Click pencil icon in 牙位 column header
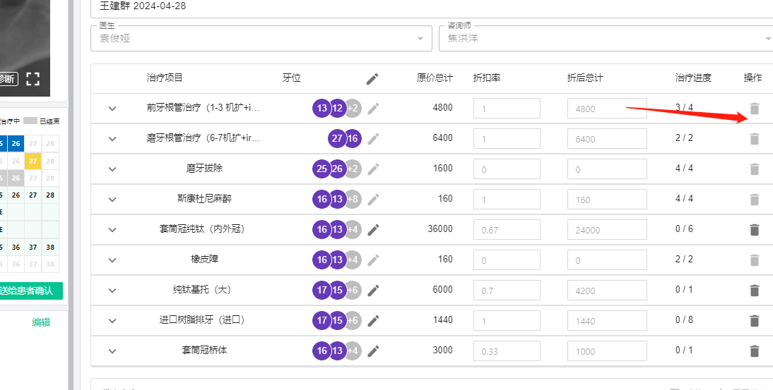This screenshot has width=773, height=390. pos(373,78)
